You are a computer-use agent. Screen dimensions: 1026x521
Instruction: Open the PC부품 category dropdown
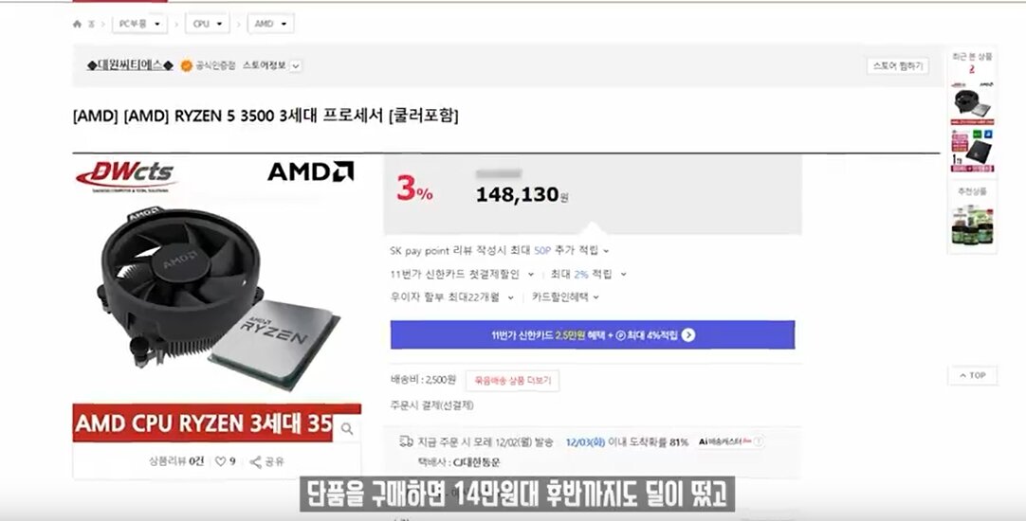pyautogui.click(x=139, y=25)
